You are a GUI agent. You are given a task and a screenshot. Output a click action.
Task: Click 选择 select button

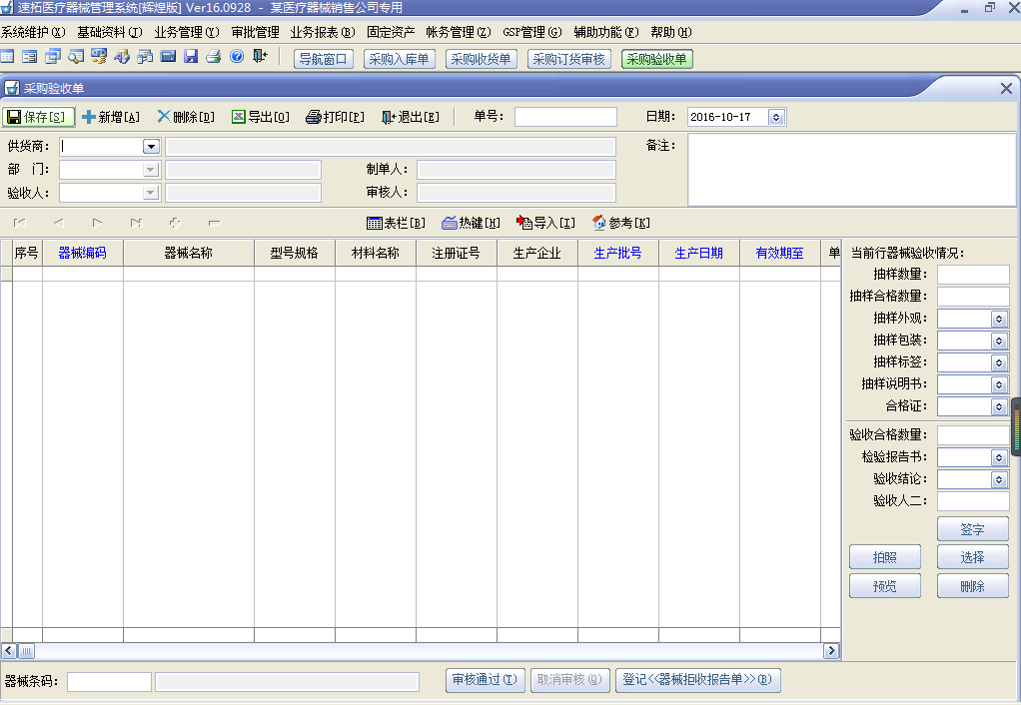coord(973,557)
